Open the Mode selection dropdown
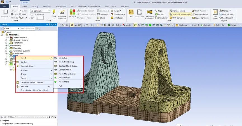 click(x=127, y=25)
